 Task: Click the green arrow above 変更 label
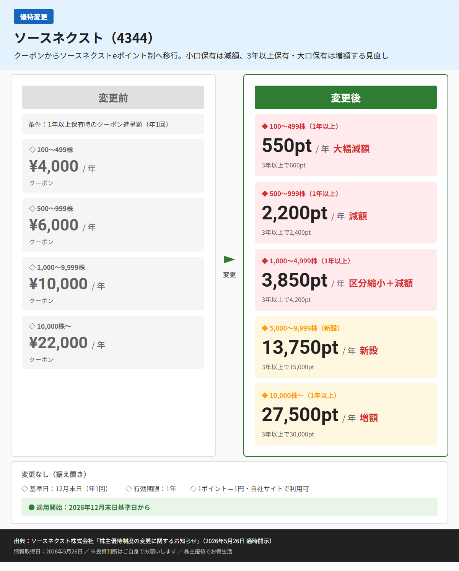[x=229, y=260]
